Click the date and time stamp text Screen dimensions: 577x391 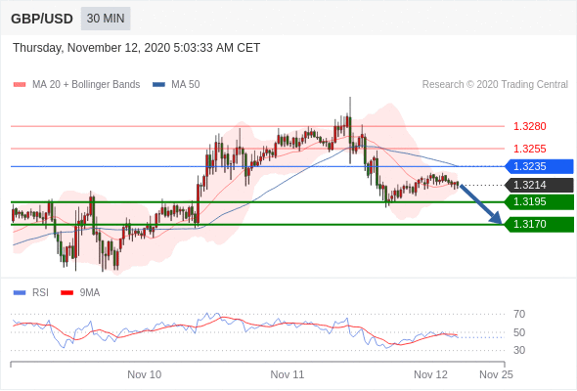137,48
